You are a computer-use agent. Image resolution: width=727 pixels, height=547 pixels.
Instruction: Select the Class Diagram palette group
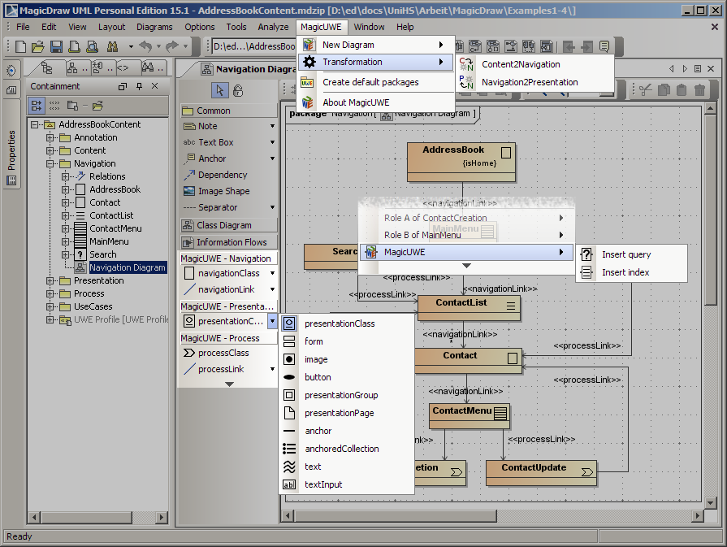coord(228,225)
